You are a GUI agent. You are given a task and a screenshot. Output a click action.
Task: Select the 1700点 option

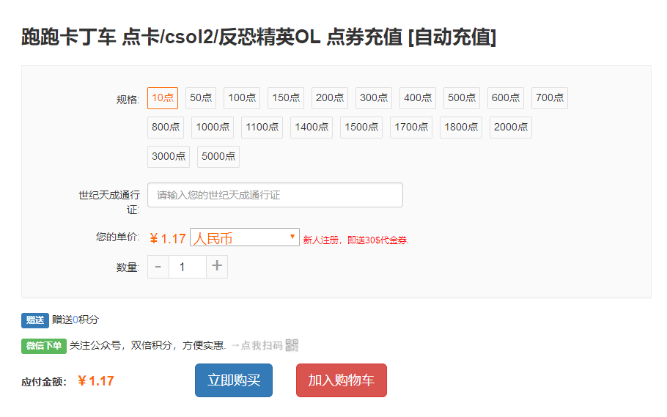pyautogui.click(x=411, y=128)
